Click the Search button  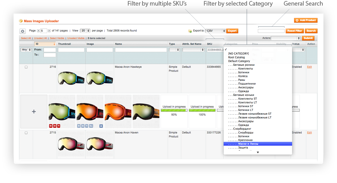311,31
